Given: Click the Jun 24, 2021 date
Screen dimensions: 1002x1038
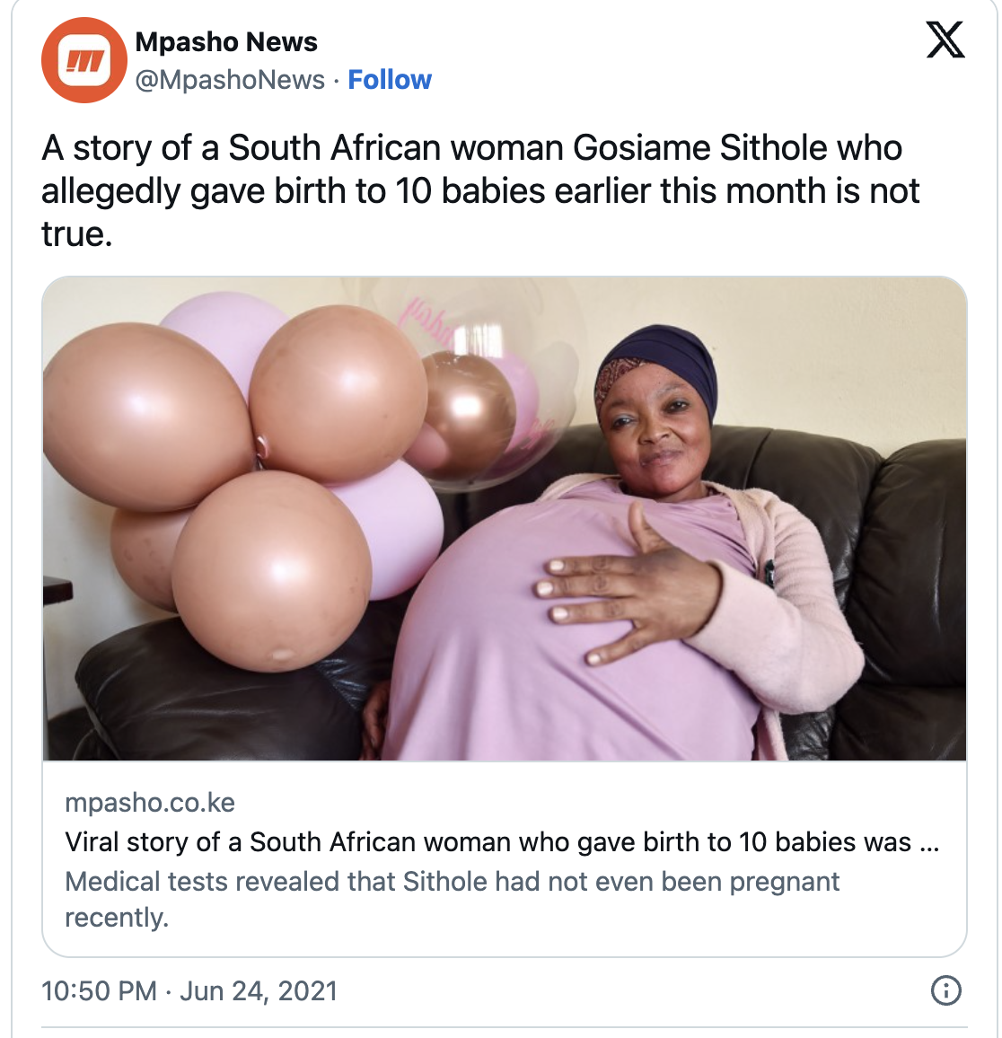Looking at the screenshot, I should 259,990.
